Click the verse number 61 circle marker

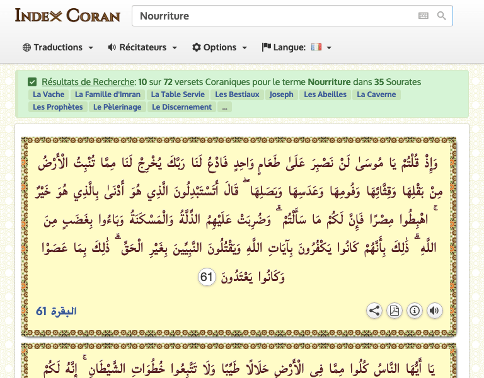coord(207,277)
